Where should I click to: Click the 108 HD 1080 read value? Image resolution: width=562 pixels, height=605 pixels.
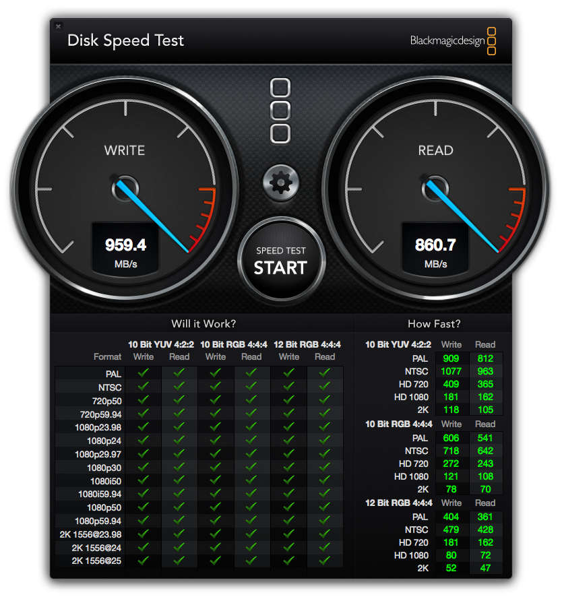point(486,476)
